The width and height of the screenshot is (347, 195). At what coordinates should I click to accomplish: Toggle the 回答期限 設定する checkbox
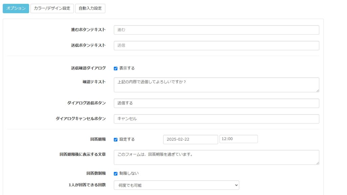click(x=116, y=139)
